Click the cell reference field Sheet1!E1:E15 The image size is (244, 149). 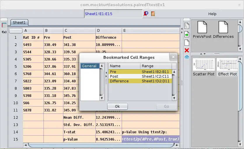(x=113, y=14)
